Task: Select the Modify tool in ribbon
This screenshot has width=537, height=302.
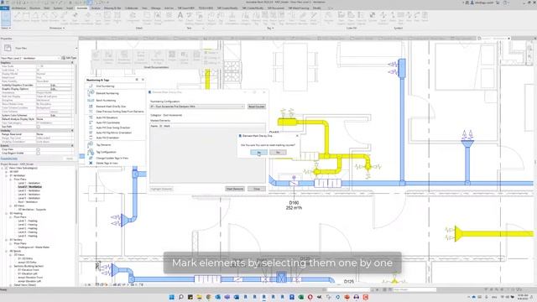Action: pyautogui.click(x=6, y=18)
